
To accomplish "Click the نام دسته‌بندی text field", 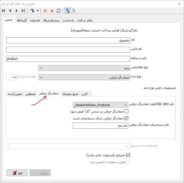I will click(100, 125).
